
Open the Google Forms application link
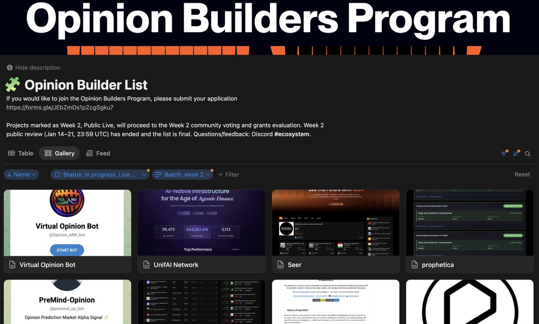(x=60, y=108)
